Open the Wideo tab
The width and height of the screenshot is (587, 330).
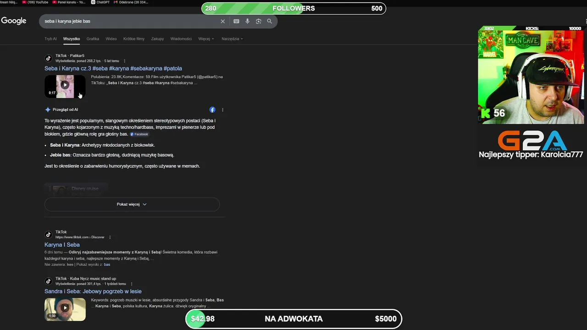coord(111,39)
